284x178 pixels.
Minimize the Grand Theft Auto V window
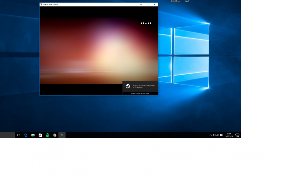coord(141,4)
